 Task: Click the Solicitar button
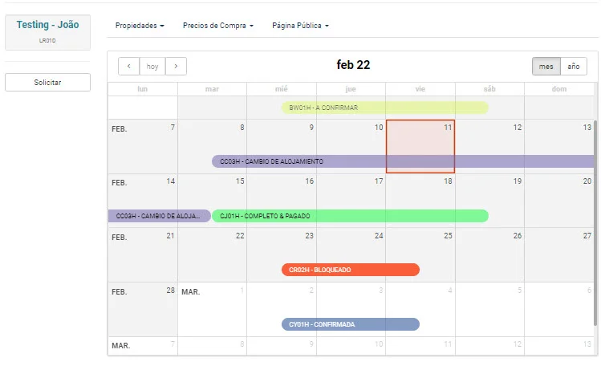point(47,83)
